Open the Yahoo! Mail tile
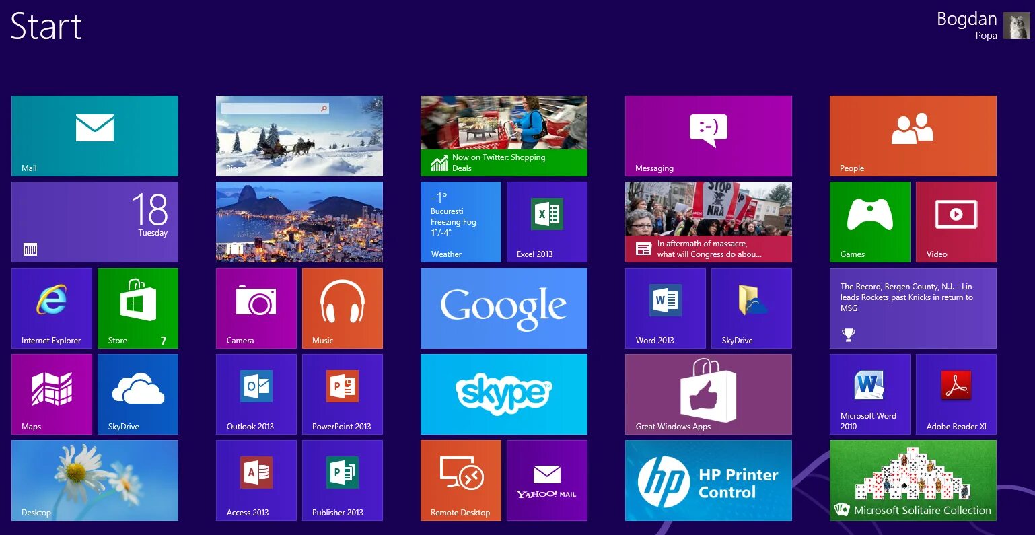The width and height of the screenshot is (1035, 535). [x=547, y=480]
